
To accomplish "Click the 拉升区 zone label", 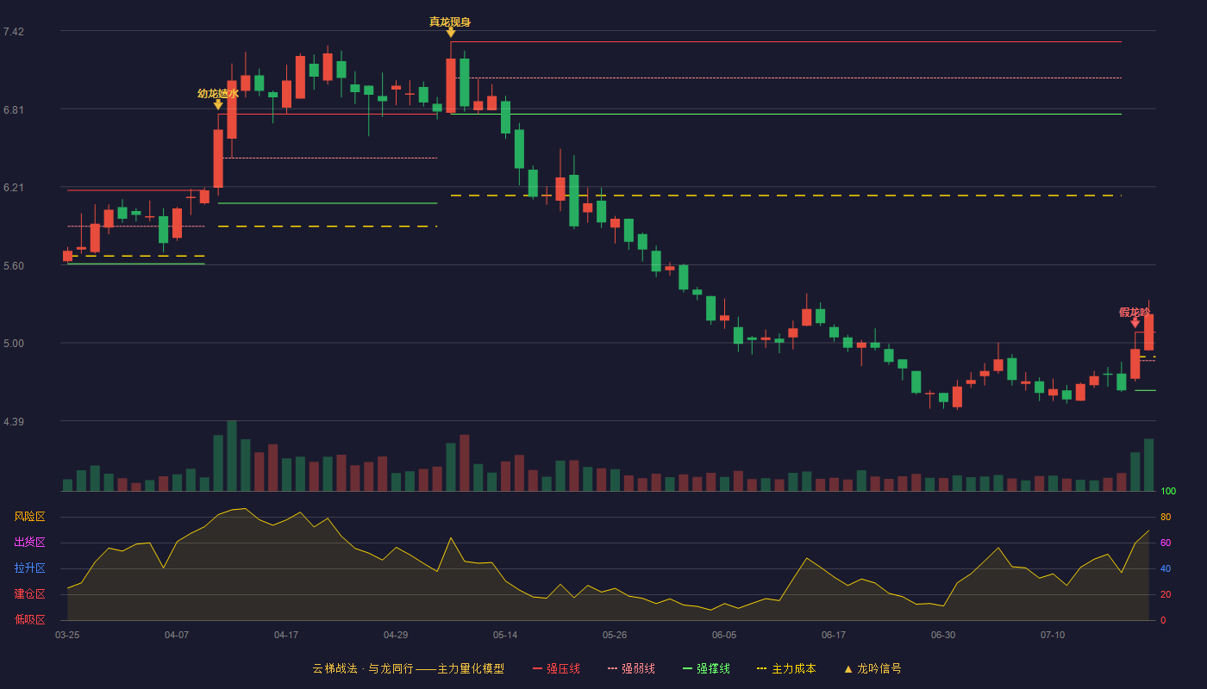I will point(29,568).
